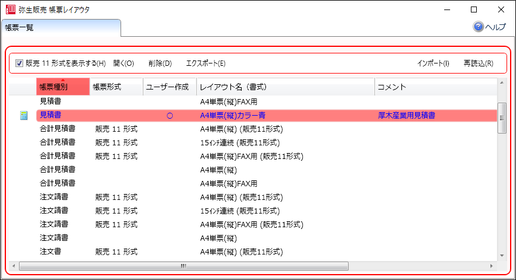Minimize the 帳票レイアウタ window
This screenshot has width=516, height=280.
(447, 9)
